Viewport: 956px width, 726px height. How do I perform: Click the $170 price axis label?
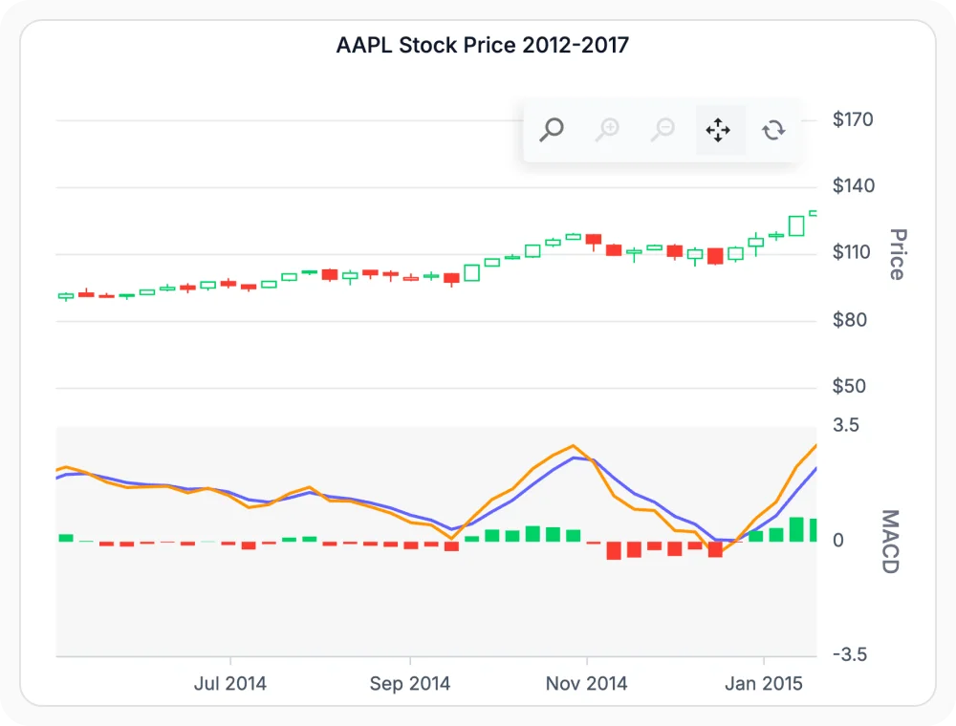click(x=853, y=119)
